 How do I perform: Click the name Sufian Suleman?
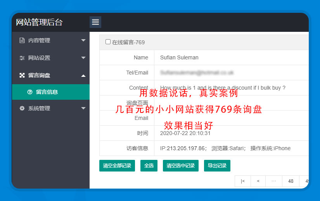click(x=179, y=57)
